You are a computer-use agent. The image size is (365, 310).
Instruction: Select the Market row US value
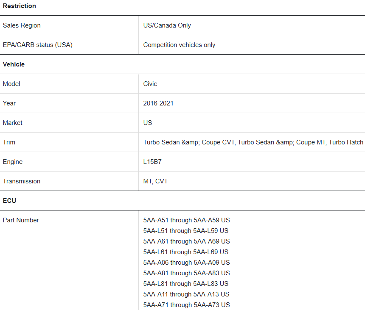click(x=147, y=123)
